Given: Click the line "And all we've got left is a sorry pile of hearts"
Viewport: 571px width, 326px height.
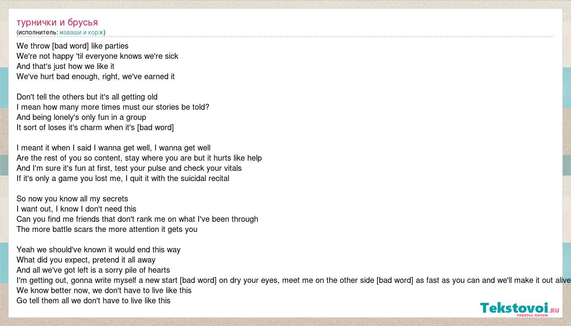Looking at the screenshot, I should 93,270.
